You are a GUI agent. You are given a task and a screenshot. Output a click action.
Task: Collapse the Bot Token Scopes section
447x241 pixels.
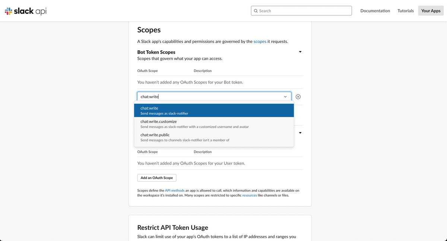pos(300,52)
